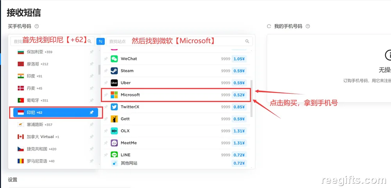Click the 其他网站 icon
Image resolution: width=391 pixels, height=188 pixels.
click(114, 163)
